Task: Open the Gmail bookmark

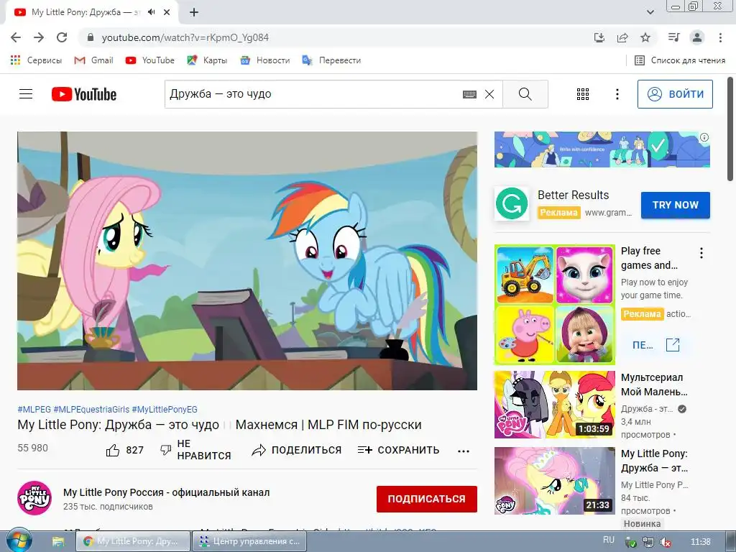Action: click(x=94, y=60)
